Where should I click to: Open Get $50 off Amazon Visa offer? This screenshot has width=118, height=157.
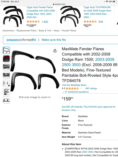[x=89, y=108]
